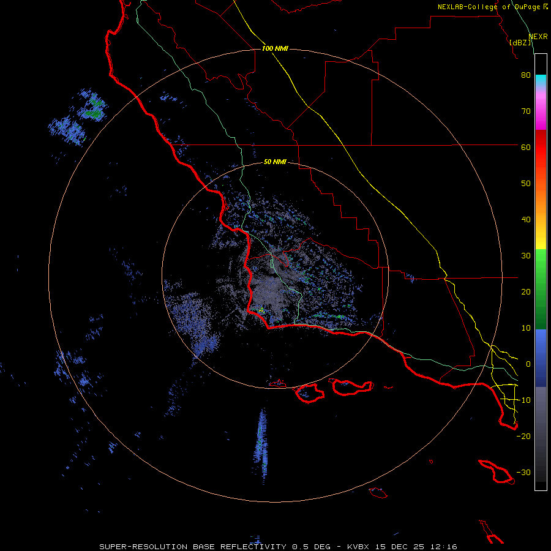Viewport: 551px width, 551px height.
Task: Click the -20 dBZ scale value
Action: [523, 436]
